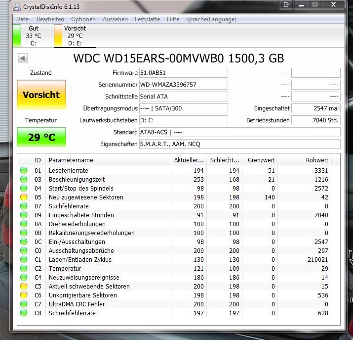
Task: Click the Rohwert column header
Action: coord(305,160)
